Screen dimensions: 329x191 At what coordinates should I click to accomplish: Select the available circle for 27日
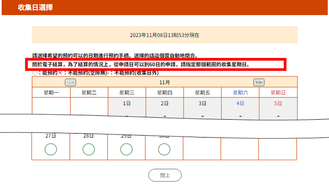(51, 149)
